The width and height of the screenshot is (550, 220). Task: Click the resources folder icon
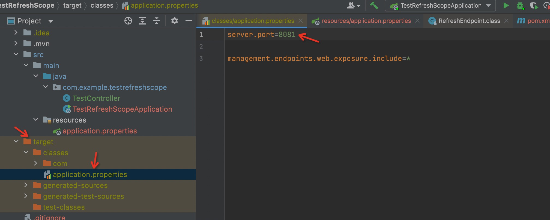(47, 120)
